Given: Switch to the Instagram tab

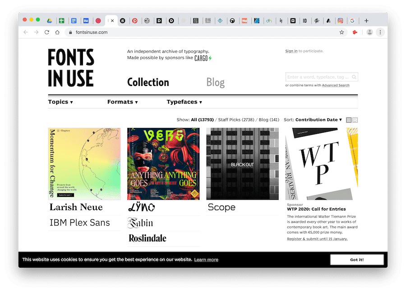Looking at the screenshot, I should pyautogui.click(x=340, y=21).
